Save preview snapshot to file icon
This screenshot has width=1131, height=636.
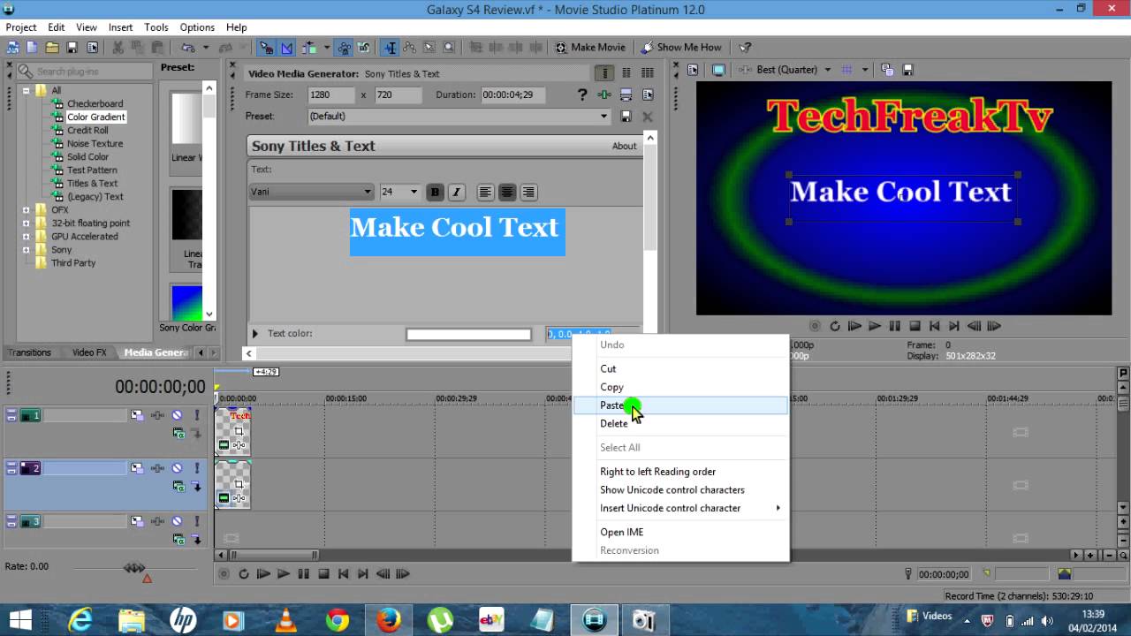tap(907, 70)
